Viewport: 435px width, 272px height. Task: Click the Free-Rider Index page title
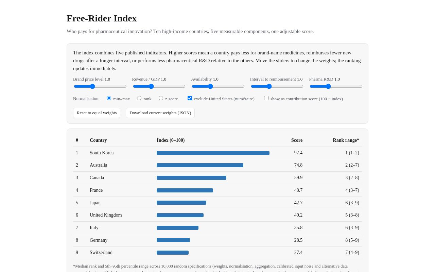pos(102,18)
